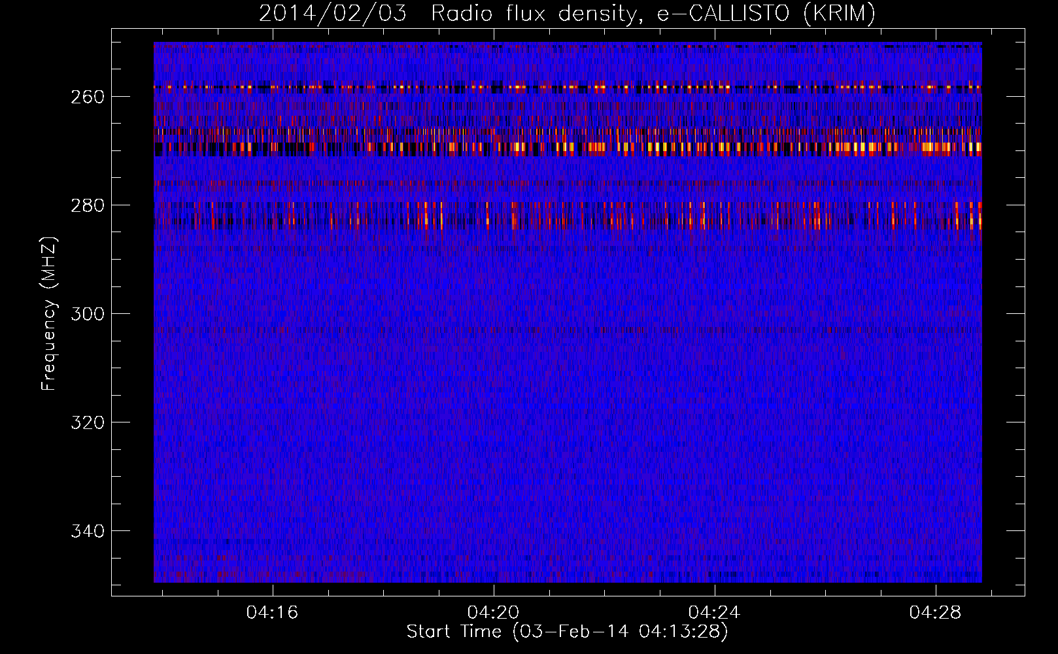Click the plot title mentioning e-CALLISTO (KRIM)
The width and height of the screenshot is (1058, 654).
coord(567,13)
